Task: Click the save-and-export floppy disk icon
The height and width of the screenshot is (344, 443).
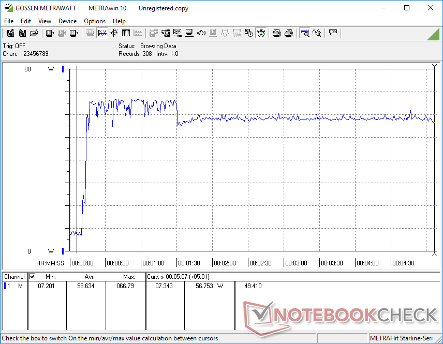Action: [10, 33]
